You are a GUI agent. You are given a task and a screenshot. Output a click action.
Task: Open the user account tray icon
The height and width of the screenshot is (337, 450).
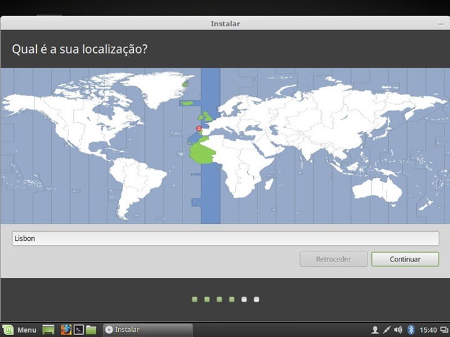375,330
